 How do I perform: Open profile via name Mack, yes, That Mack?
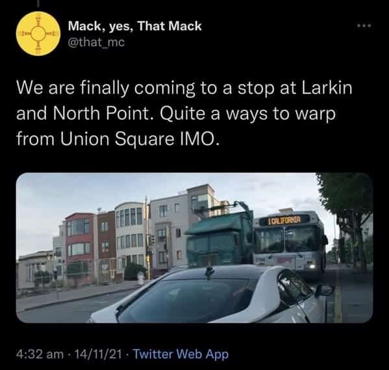click(x=134, y=26)
